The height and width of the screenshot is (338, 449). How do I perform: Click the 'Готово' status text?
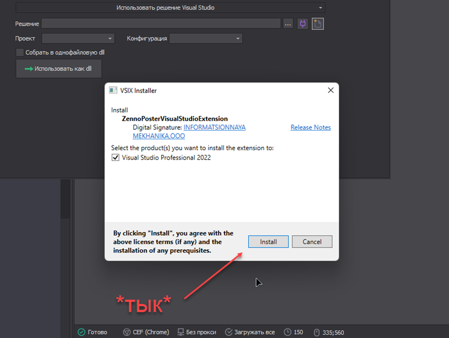(x=97, y=332)
